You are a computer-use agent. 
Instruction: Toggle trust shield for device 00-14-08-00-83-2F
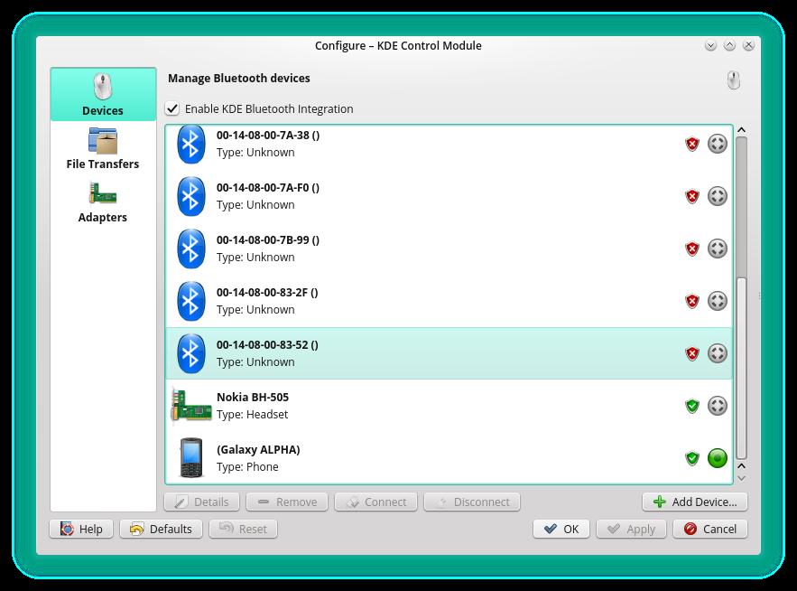pos(692,301)
